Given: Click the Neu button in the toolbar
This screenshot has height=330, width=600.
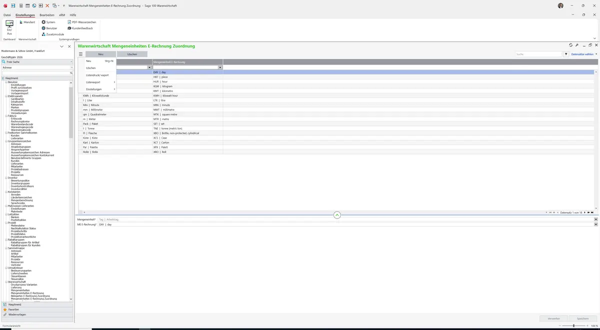Looking at the screenshot, I should point(100,54).
